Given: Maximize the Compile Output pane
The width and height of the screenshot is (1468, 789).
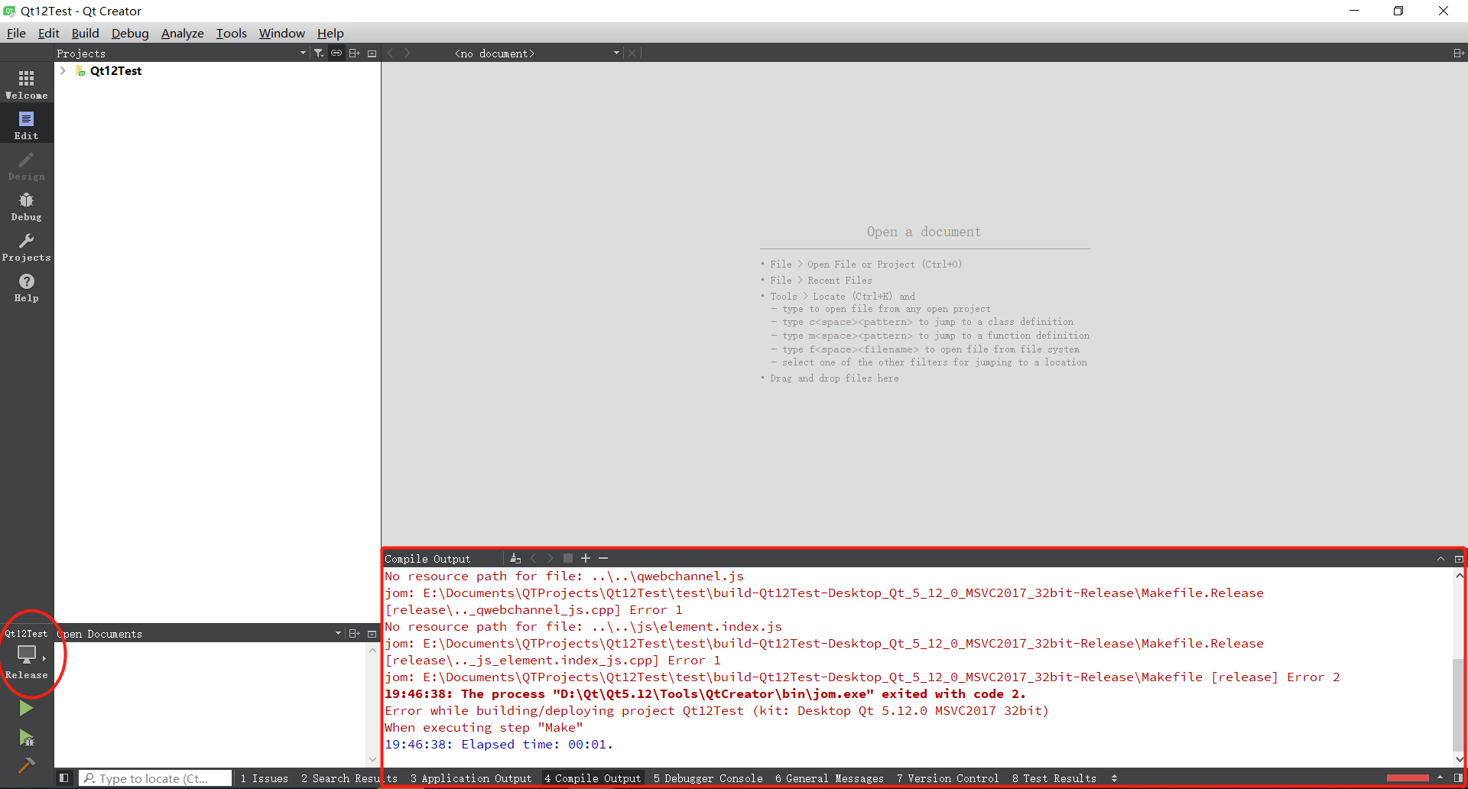Looking at the screenshot, I should point(1440,558).
